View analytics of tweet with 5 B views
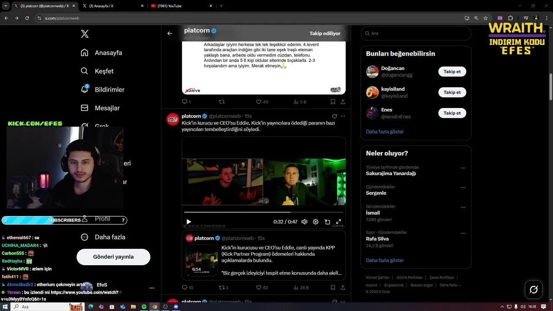 pyautogui.click(x=300, y=102)
